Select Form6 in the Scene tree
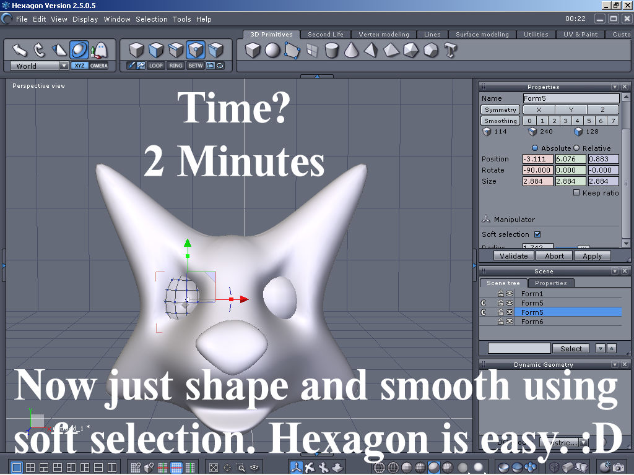This screenshot has width=634, height=475. pyautogui.click(x=532, y=321)
